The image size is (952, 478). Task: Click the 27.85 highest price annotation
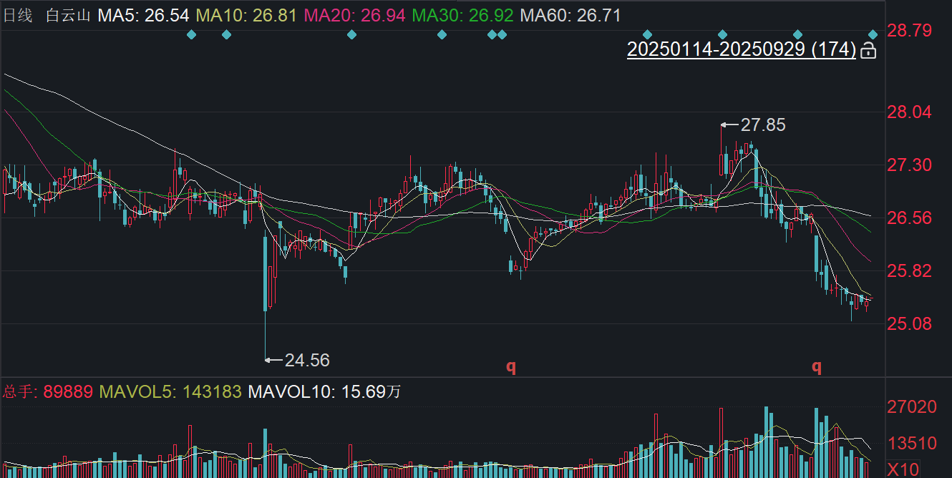[x=762, y=125]
